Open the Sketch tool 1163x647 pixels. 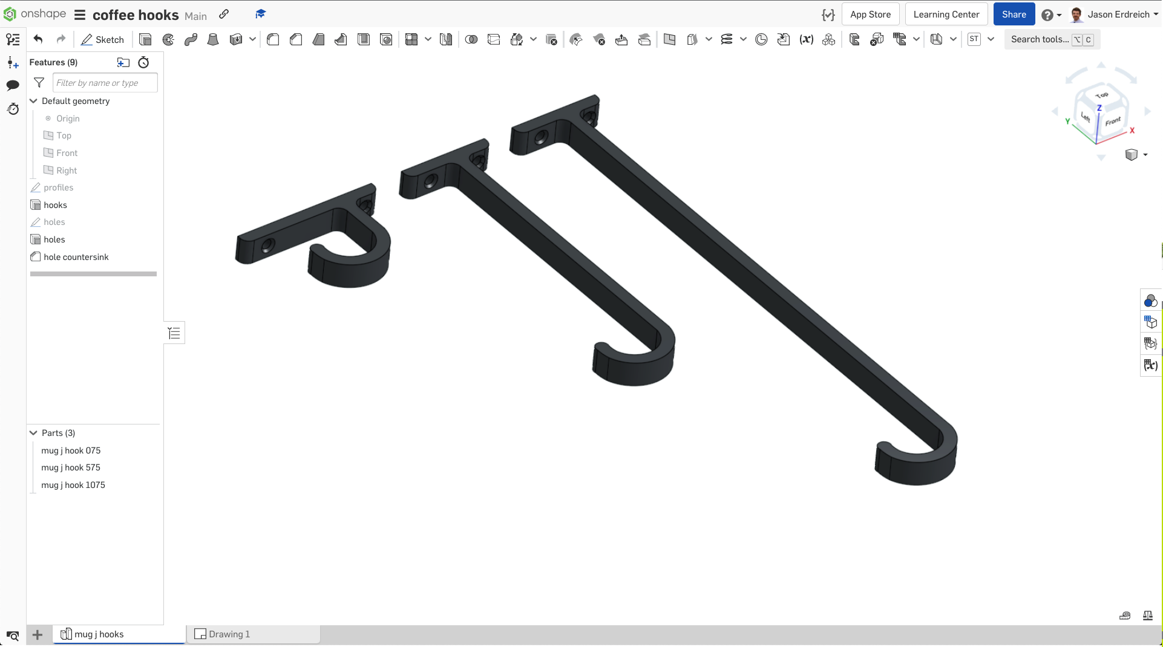[102, 39]
